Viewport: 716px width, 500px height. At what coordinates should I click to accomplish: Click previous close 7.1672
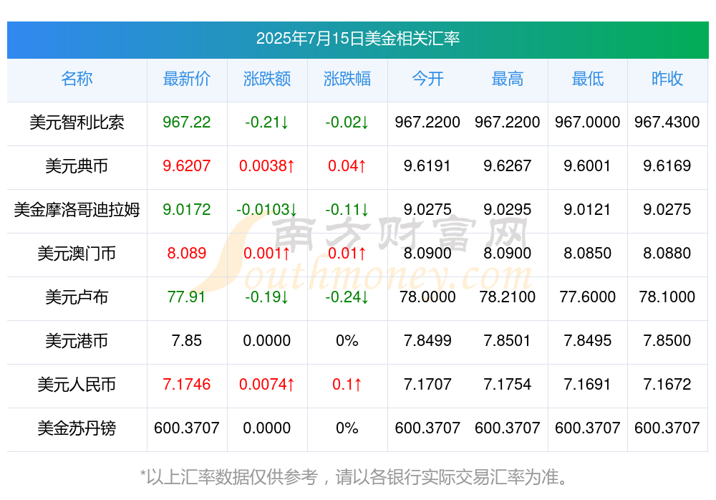click(667, 385)
